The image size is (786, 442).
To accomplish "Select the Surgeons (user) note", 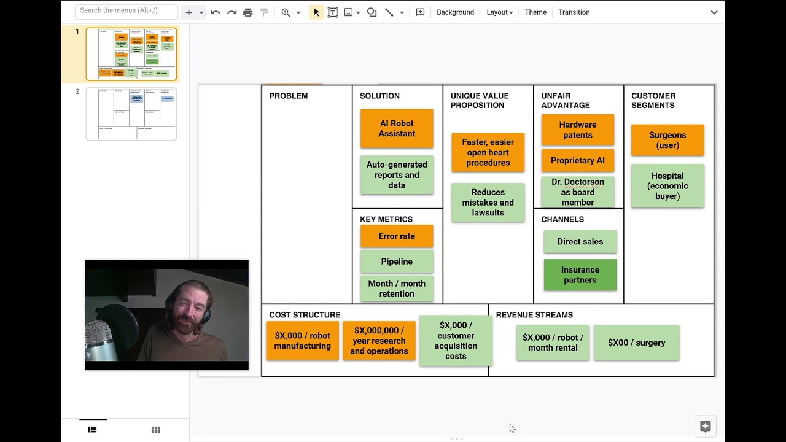I will [667, 140].
